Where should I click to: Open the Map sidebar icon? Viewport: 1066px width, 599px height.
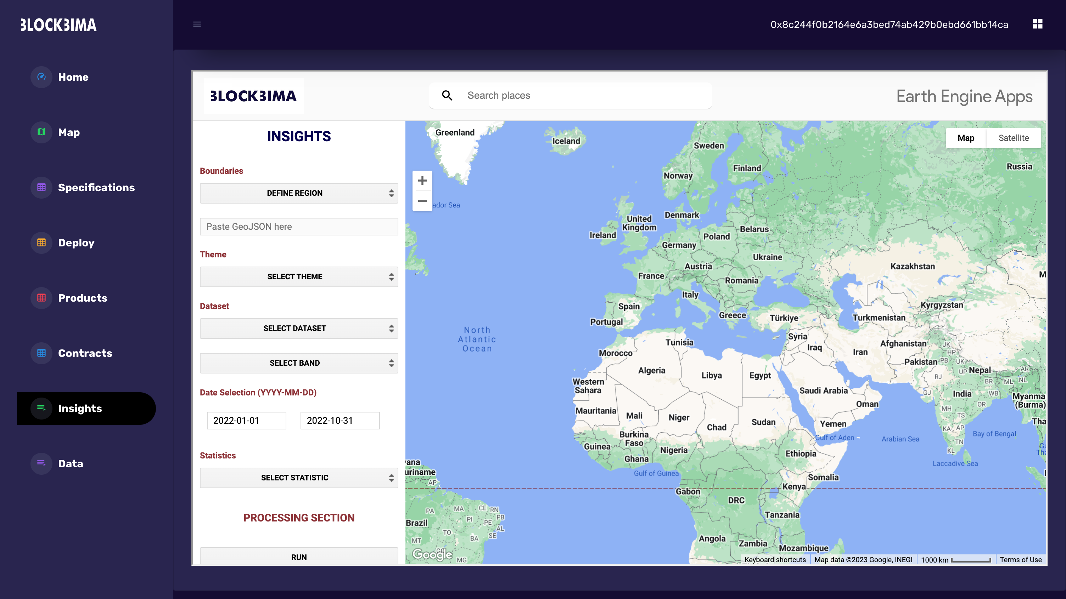41,132
